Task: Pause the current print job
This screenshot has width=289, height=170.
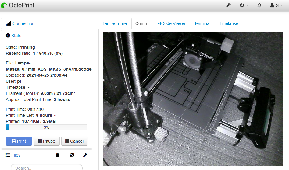Action: [46, 141]
